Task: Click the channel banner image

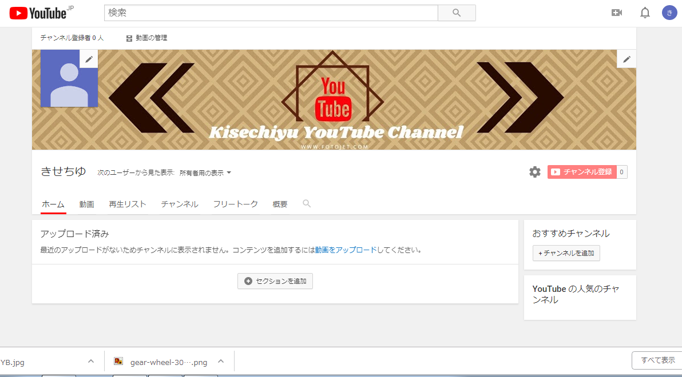Action: (334, 100)
